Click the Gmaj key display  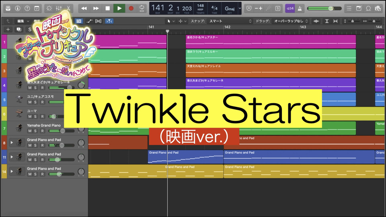pos(230,8)
